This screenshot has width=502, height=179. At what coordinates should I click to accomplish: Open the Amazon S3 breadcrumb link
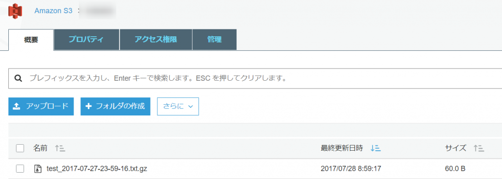click(x=53, y=11)
